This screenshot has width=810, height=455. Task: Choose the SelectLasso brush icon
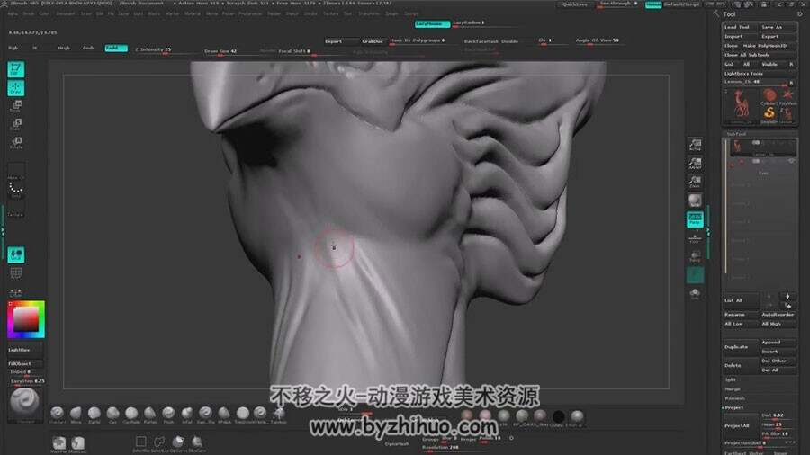coord(159,442)
